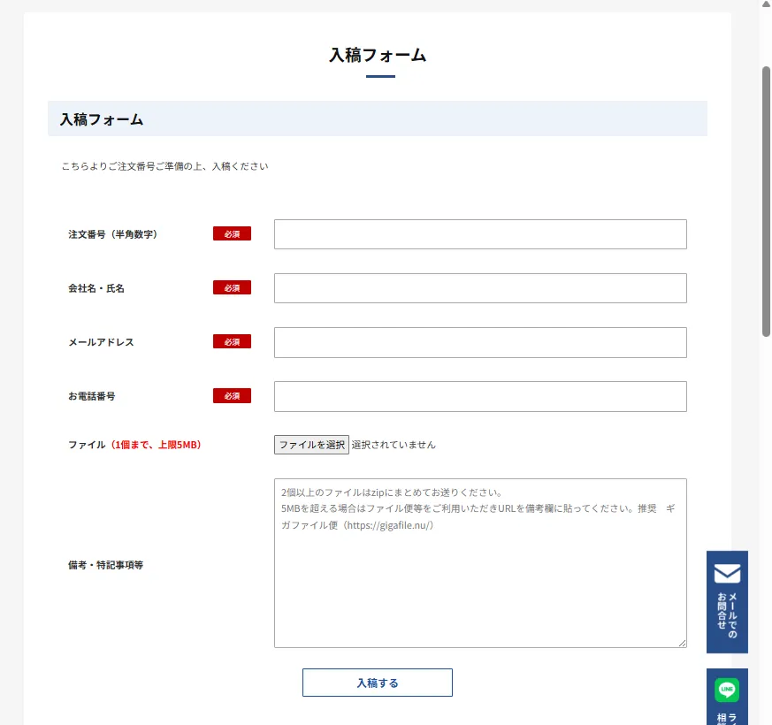Click into the お電話番号 input field
772x725 pixels.
480,396
